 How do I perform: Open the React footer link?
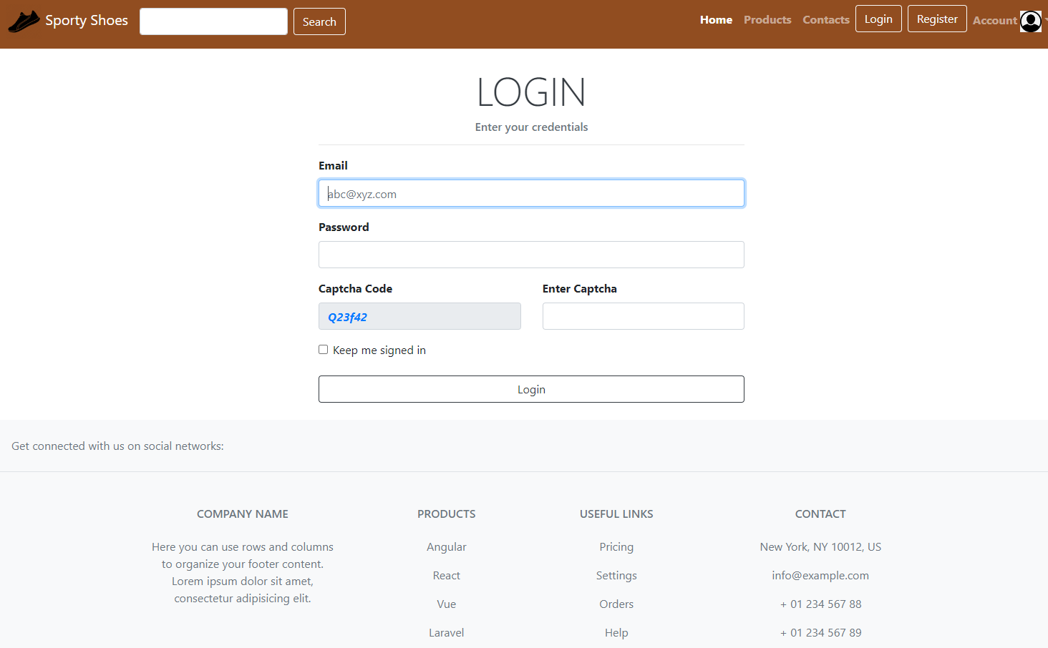click(447, 576)
